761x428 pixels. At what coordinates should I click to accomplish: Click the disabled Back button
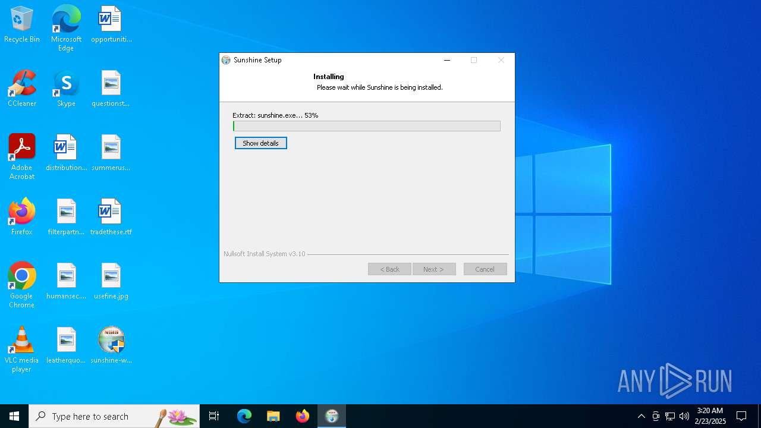(389, 269)
